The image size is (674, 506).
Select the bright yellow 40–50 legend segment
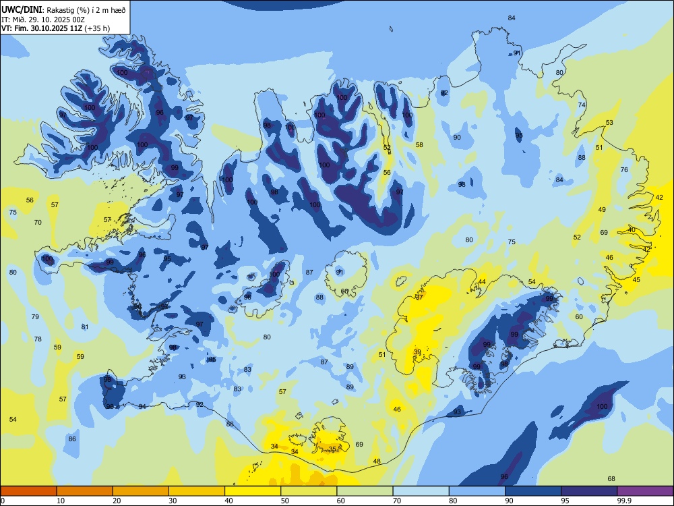pos(253,491)
